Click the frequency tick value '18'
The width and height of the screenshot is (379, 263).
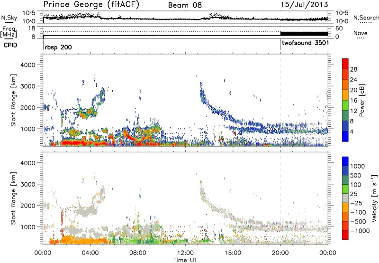coord(32,28)
